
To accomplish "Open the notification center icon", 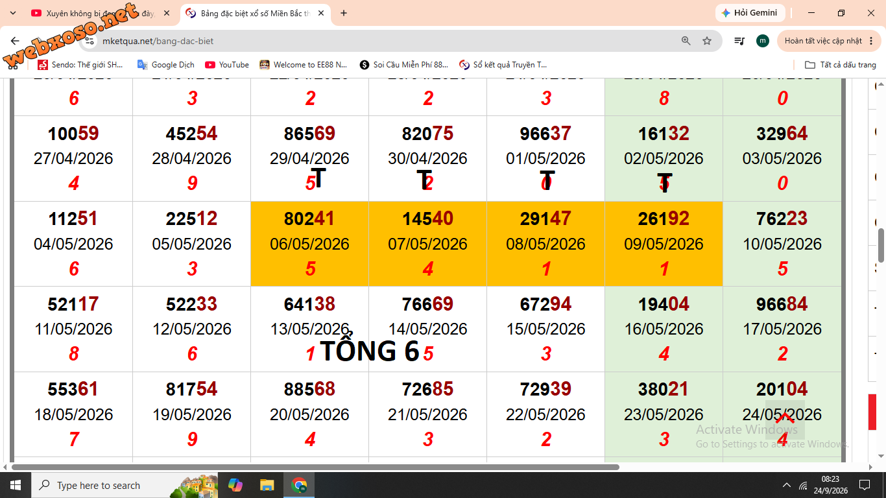I will coord(864,485).
